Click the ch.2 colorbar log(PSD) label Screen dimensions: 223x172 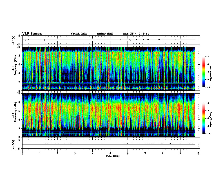point(211,119)
